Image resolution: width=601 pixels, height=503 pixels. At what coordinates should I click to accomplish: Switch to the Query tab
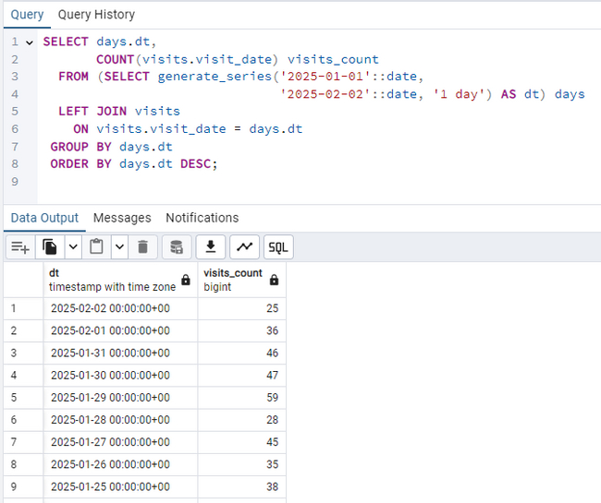click(x=27, y=15)
